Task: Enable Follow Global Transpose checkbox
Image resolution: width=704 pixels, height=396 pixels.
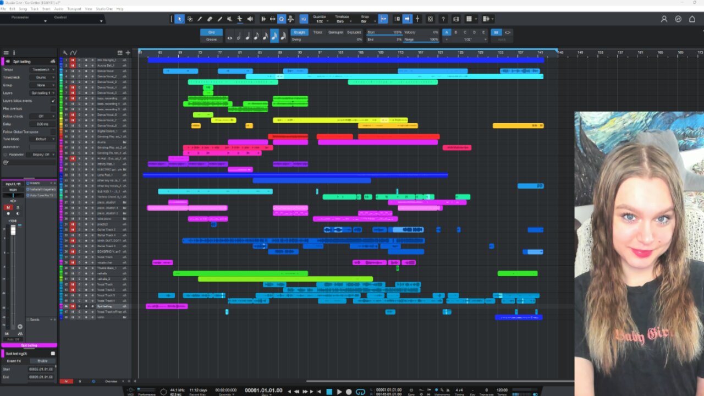Action: [x=53, y=132]
